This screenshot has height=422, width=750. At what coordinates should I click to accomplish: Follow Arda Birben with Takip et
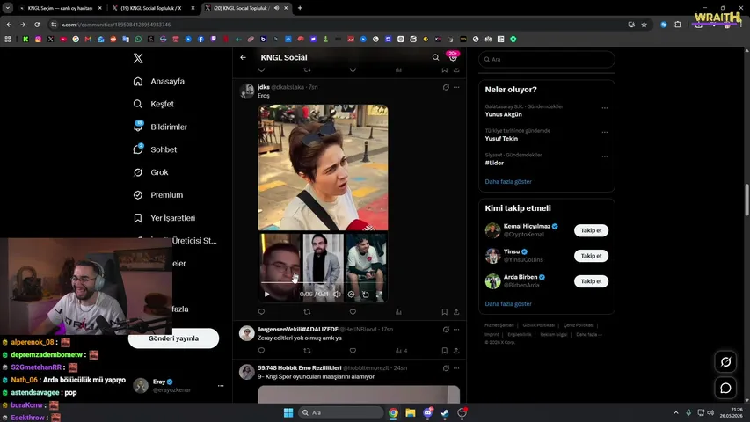(591, 281)
